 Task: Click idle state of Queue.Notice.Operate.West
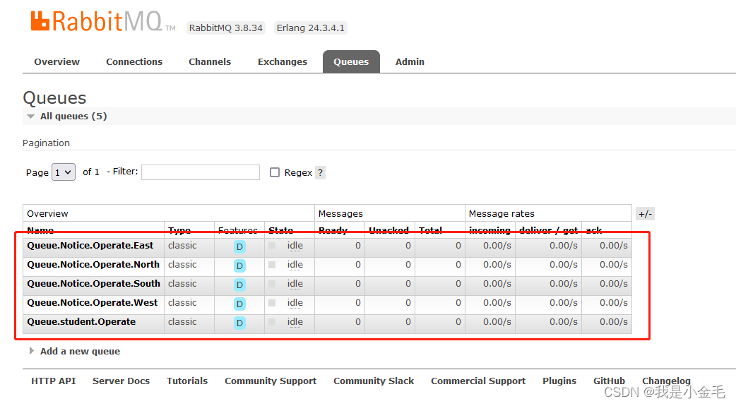click(x=295, y=303)
